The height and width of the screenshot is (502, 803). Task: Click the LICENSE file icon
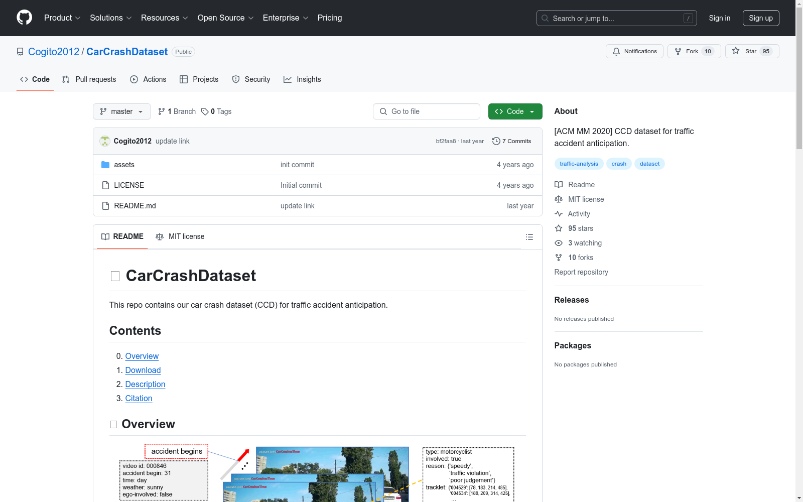[x=105, y=185]
